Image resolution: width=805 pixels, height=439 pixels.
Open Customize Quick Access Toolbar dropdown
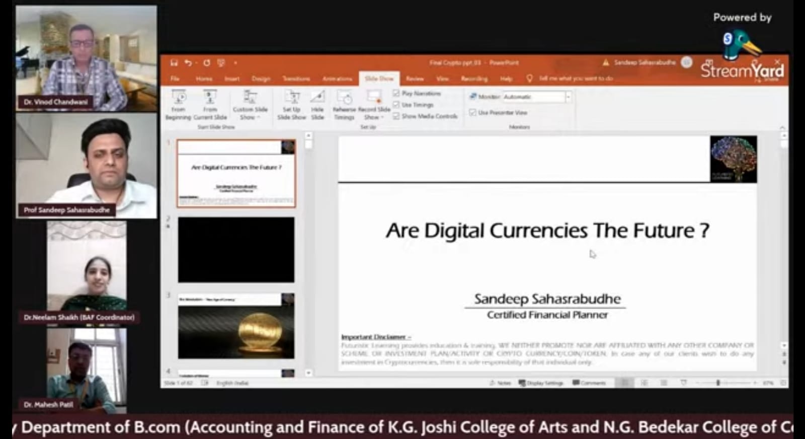click(x=235, y=63)
